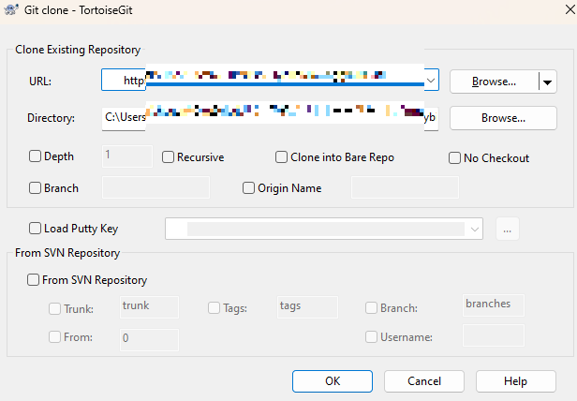Viewport: 577px width, 401px height.
Task: Click the tags text field
Action: click(x=307, y=306)
